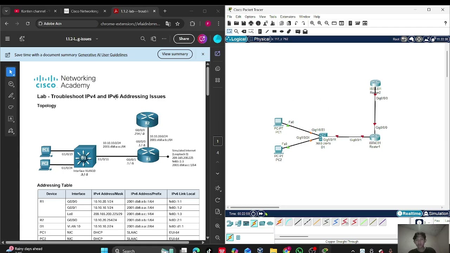This screenshot has height=253, width=450.
Task: Click the Zoom In magnifier in Packet Tracer
Action: tap(312, 23)
